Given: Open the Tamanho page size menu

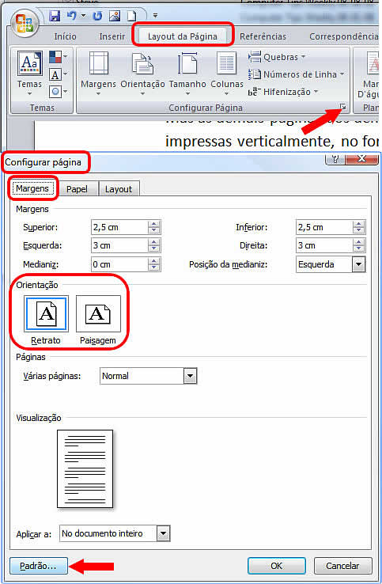Looking at the screenshot, I should click(187, 74).
